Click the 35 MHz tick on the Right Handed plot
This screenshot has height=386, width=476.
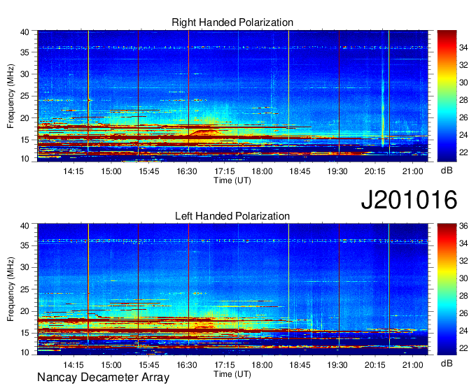coord(25,52)
